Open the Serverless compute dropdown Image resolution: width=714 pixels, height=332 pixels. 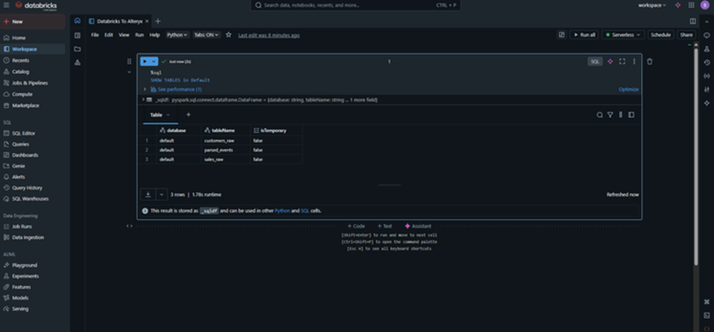tap(623, 34)
